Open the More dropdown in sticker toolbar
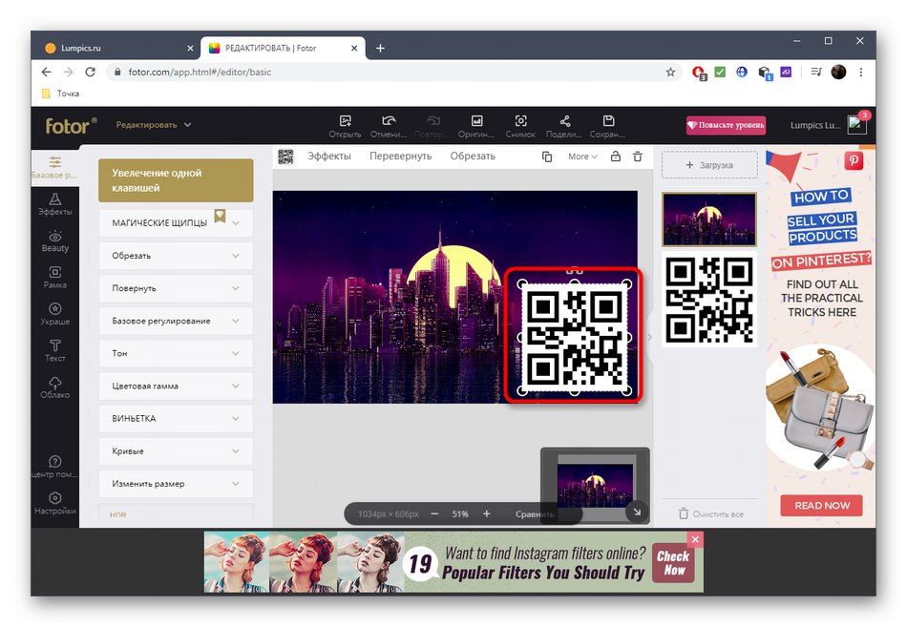 click(582, 157)
